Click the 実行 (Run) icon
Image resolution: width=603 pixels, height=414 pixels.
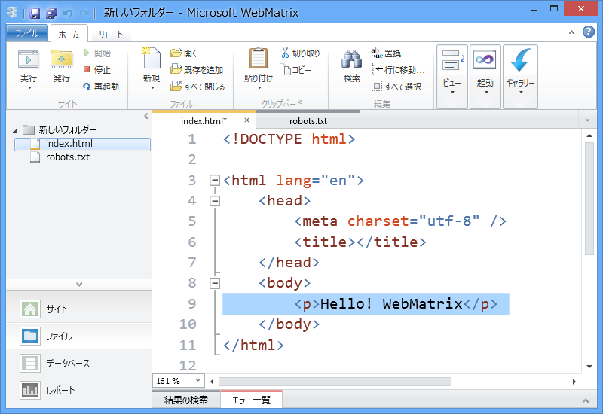[29, 60]
